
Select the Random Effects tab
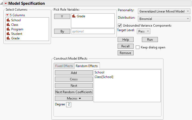87,66
